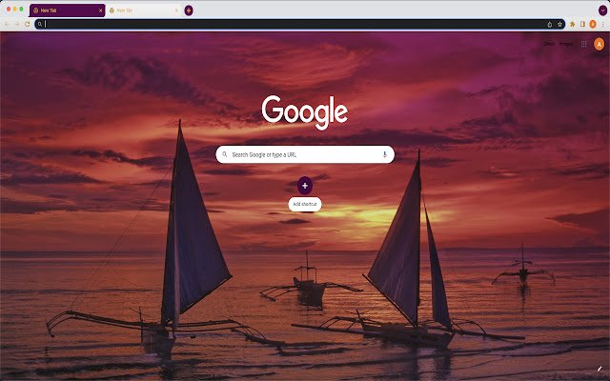Screen dimensions: 610x381
Task: Switch to the first purple New Tab
Action: pos(67,10)
